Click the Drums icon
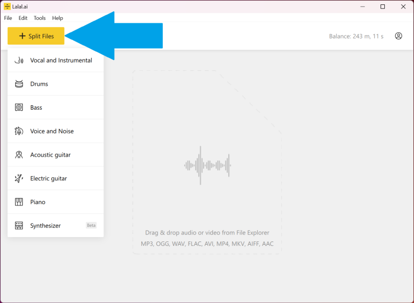The width and height of the screenshot is (414, 303). click(x=19, y=84)
